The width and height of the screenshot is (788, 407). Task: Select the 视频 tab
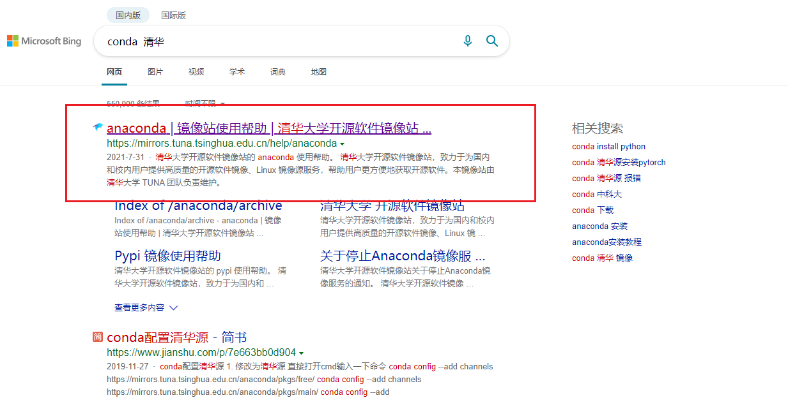pos(196,72)
